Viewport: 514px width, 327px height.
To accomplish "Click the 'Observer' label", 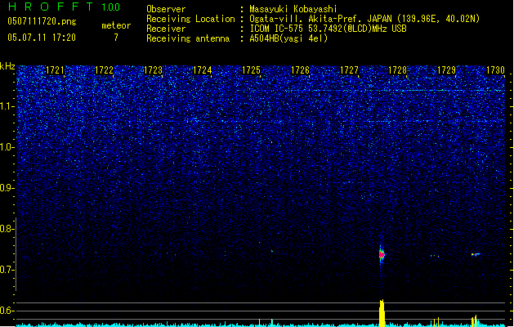I will 166,9.
